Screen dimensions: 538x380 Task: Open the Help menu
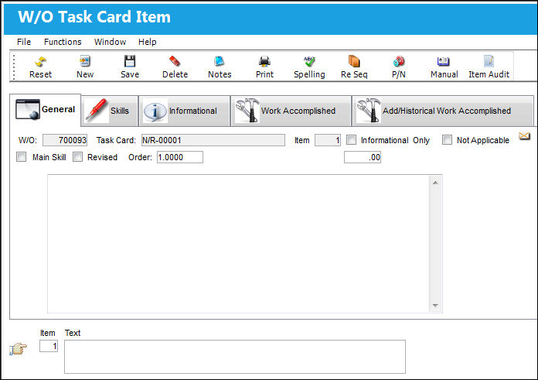[148, 42]
